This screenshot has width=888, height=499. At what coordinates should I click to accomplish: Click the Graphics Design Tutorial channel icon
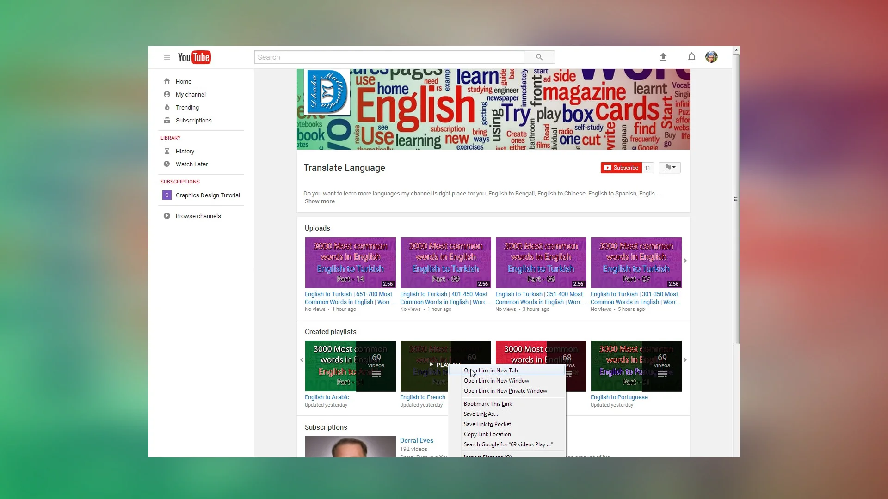[x=167, y=195]
